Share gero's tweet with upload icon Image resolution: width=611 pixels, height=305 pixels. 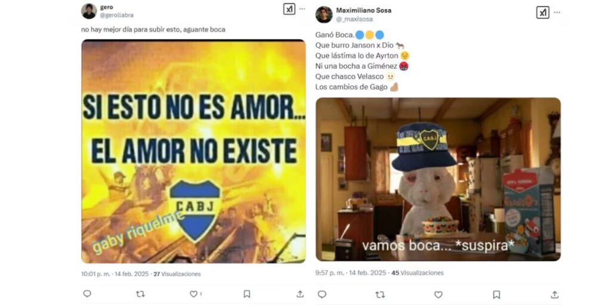(x=300, y=294)
